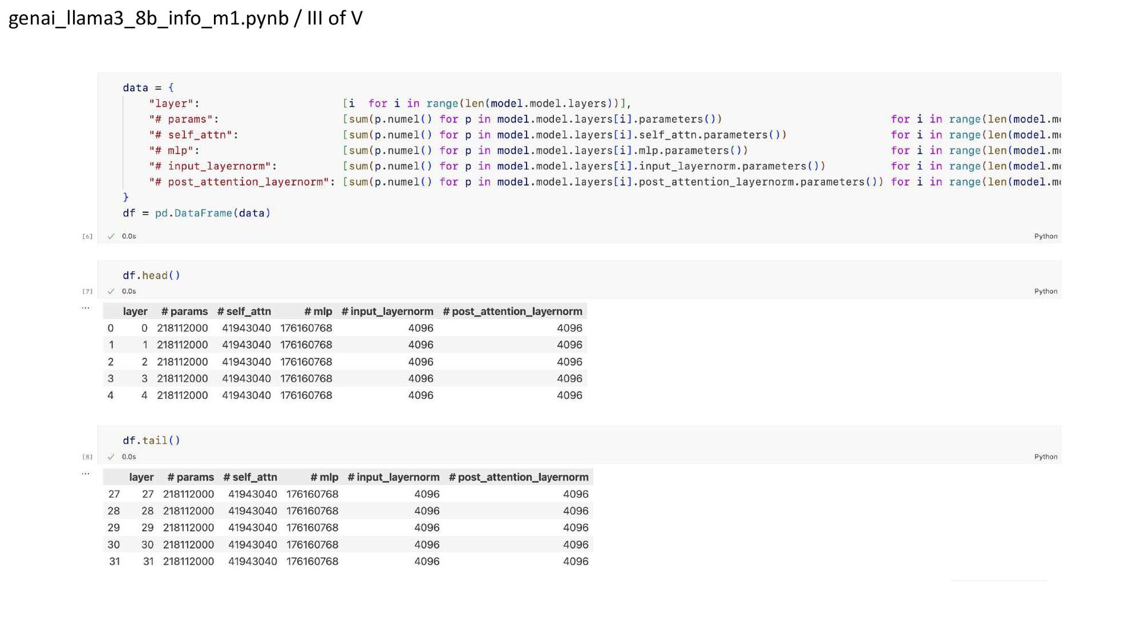Click 176160768 mlp value in row 4
The image size is (1141, 642).
(x=307, y=395)
